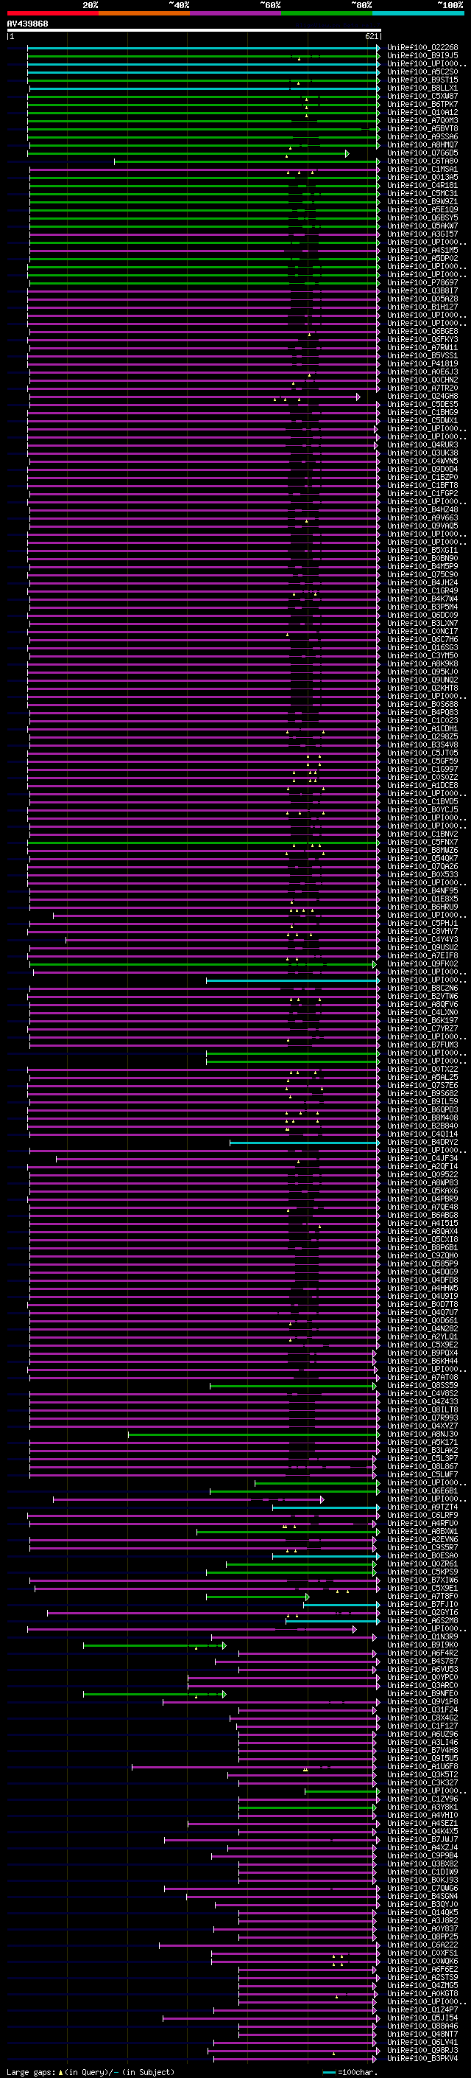Image resolution: width=471 pixels, height=2078 pixels.
Task: Click the green alignment bar for UniRef100_A7T8F0
Action: (258, 1597)
